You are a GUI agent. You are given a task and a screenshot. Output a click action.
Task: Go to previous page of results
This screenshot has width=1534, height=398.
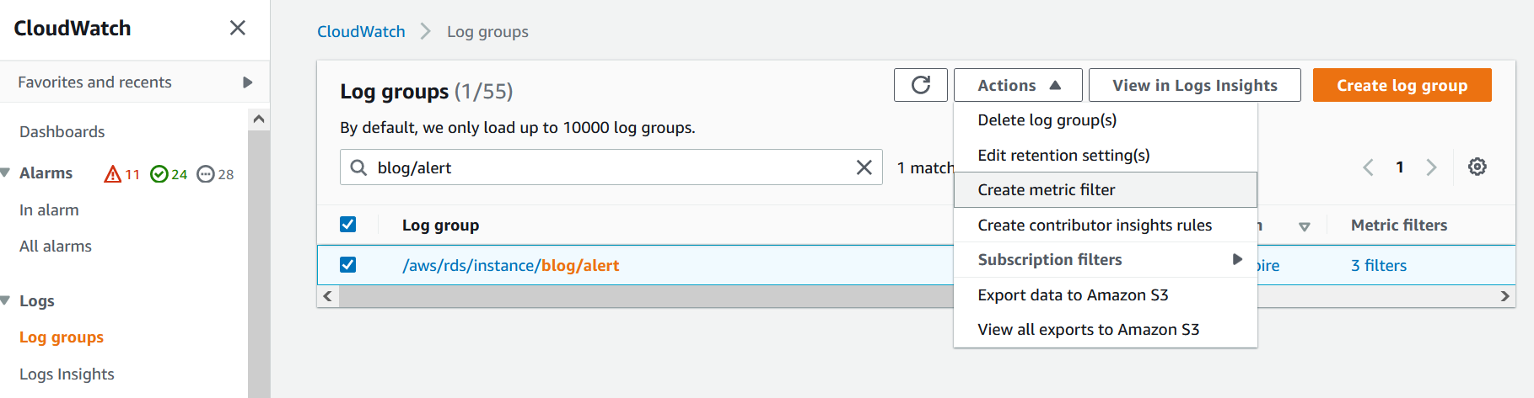[x=1368, y=167]
